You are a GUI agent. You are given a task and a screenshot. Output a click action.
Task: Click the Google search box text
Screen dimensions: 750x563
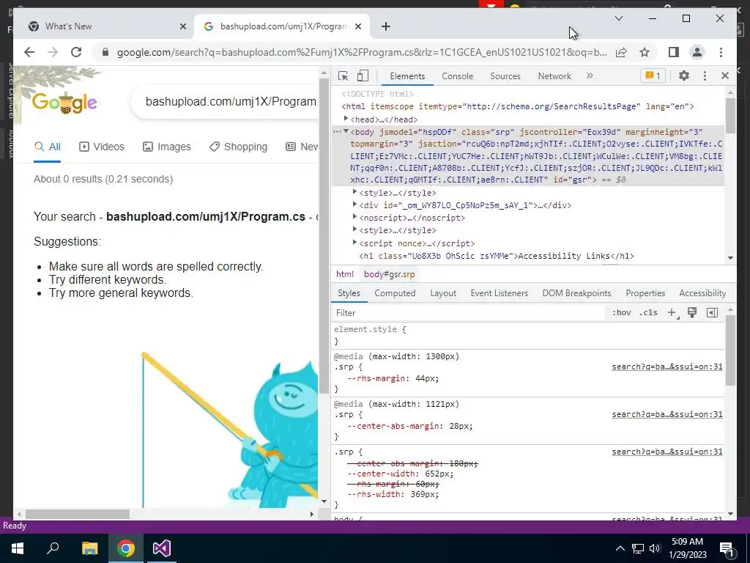coord(231,101)
